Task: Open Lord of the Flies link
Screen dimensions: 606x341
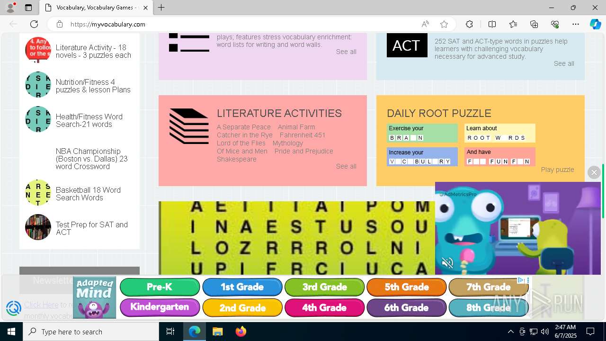Action: click(241, 143)
